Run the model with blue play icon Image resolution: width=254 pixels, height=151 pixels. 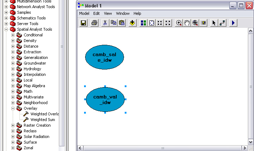(x=233, y=23)
